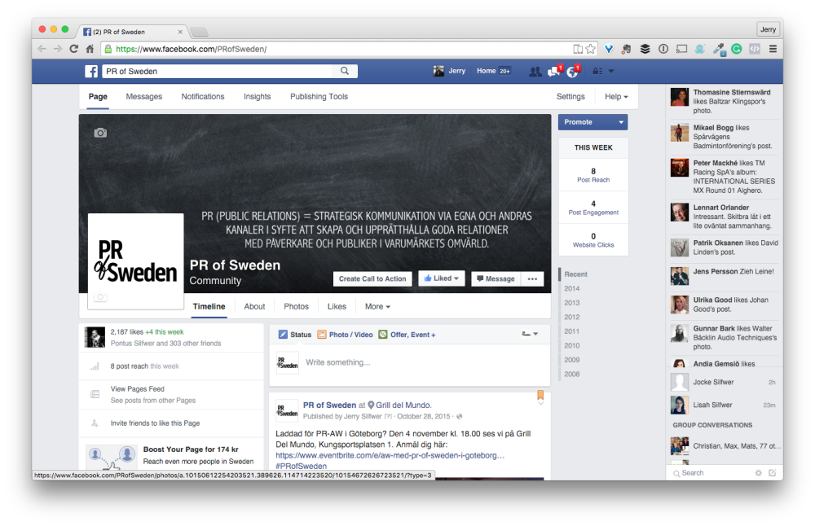The width and height of the screenshot is (815, 526).
Task: Click the reader view icon in address bar
Action: (x=578, y=49)
